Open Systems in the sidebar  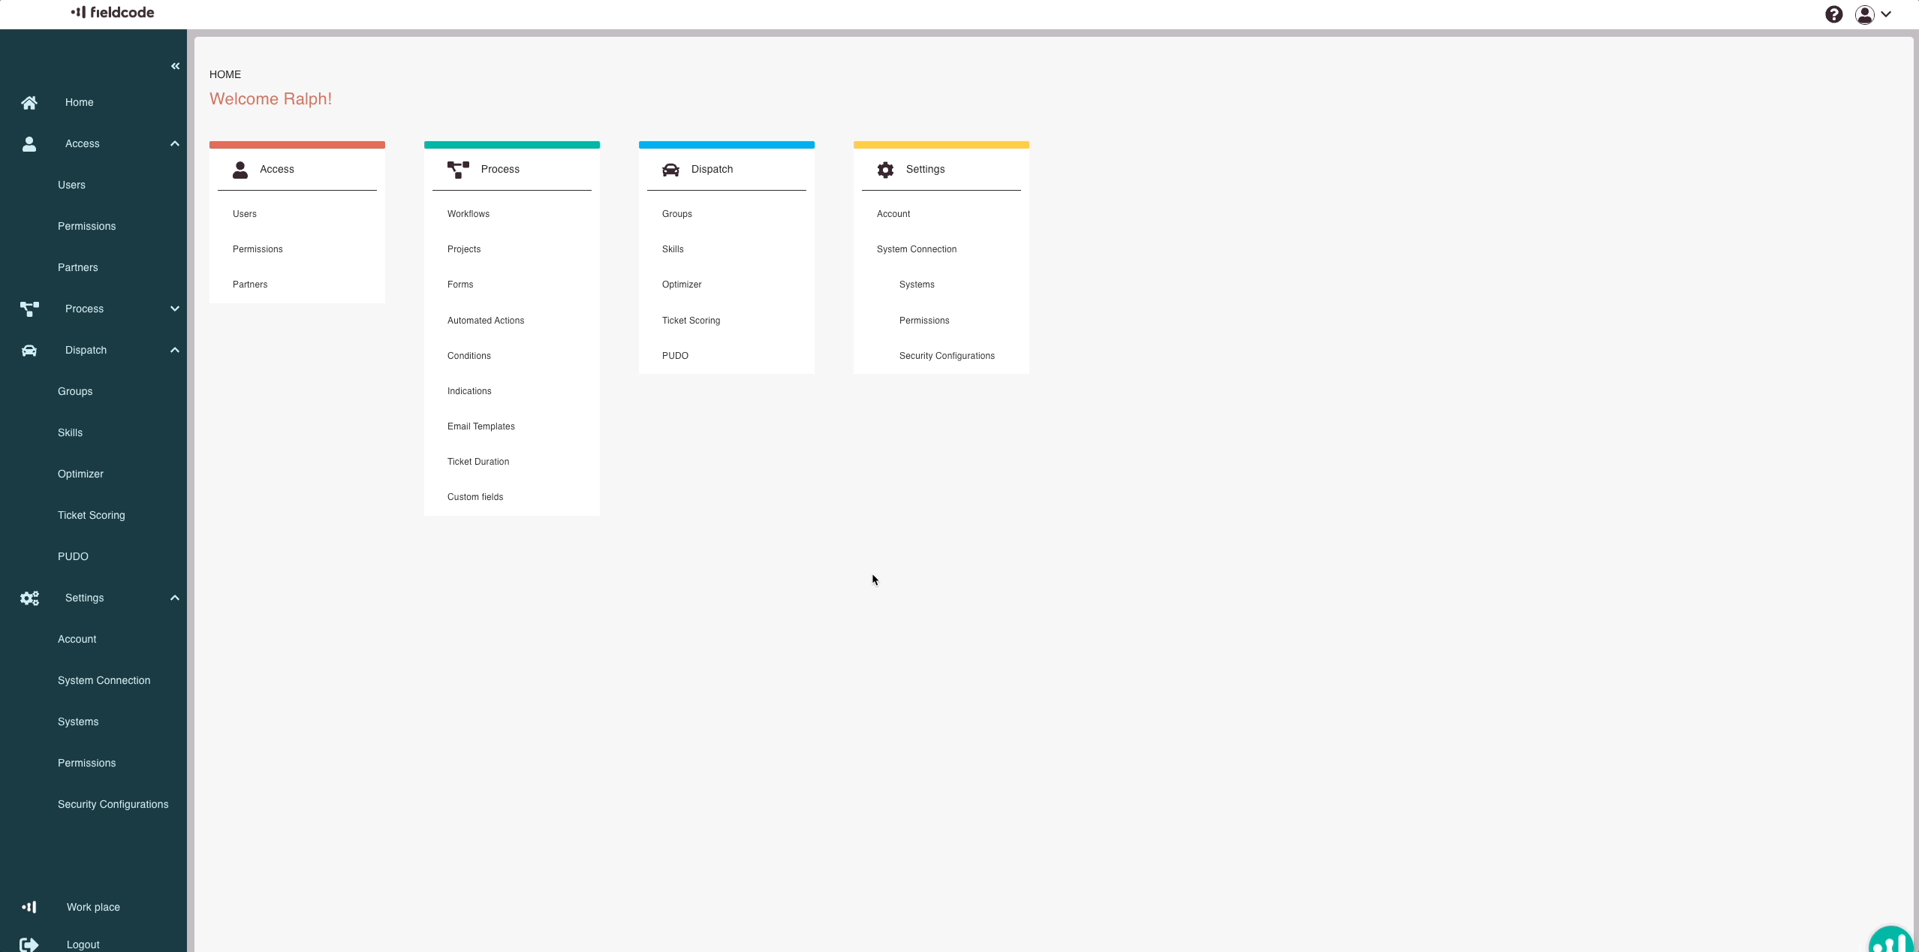tap(78, 722)
